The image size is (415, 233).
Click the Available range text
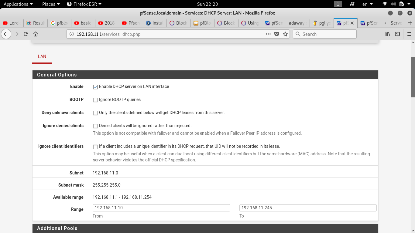pos(122,197)
